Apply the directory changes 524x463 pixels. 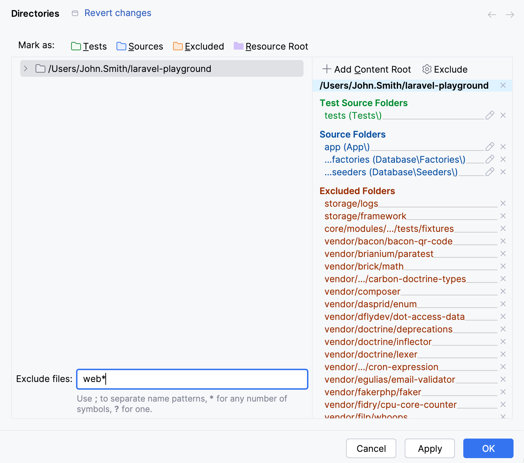(x=429, y=448)
